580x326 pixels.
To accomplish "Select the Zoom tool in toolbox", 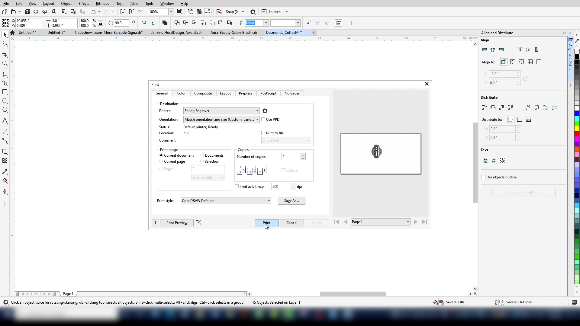I will click(x=5, y=63).
